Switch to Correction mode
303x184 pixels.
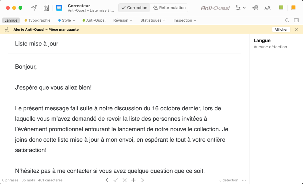pos(134,8)
